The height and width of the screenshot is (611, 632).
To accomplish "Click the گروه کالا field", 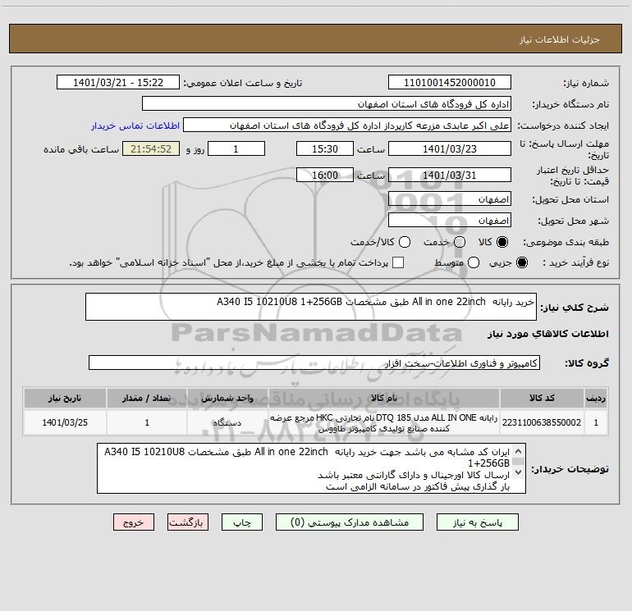I will pos(314,362).
